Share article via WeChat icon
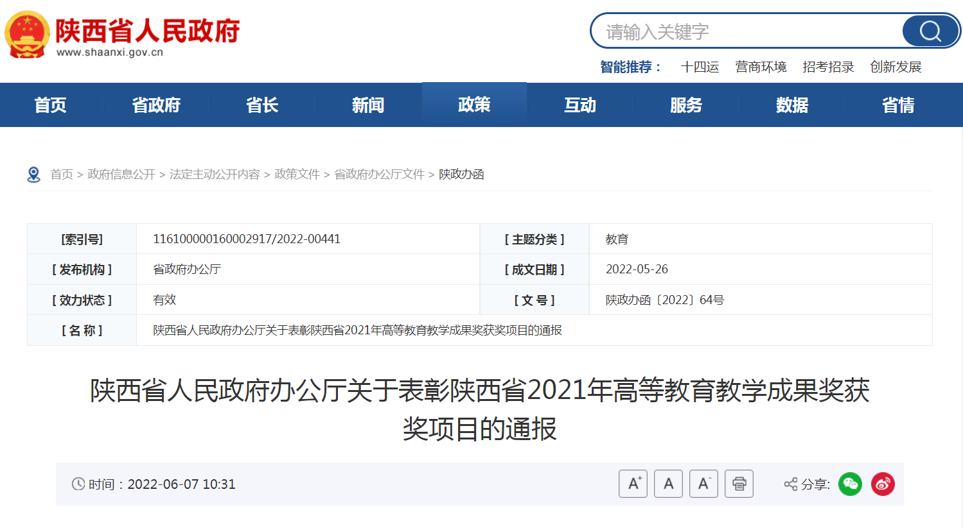The width and height of the screenshot is (963, 528). [850, 484]
